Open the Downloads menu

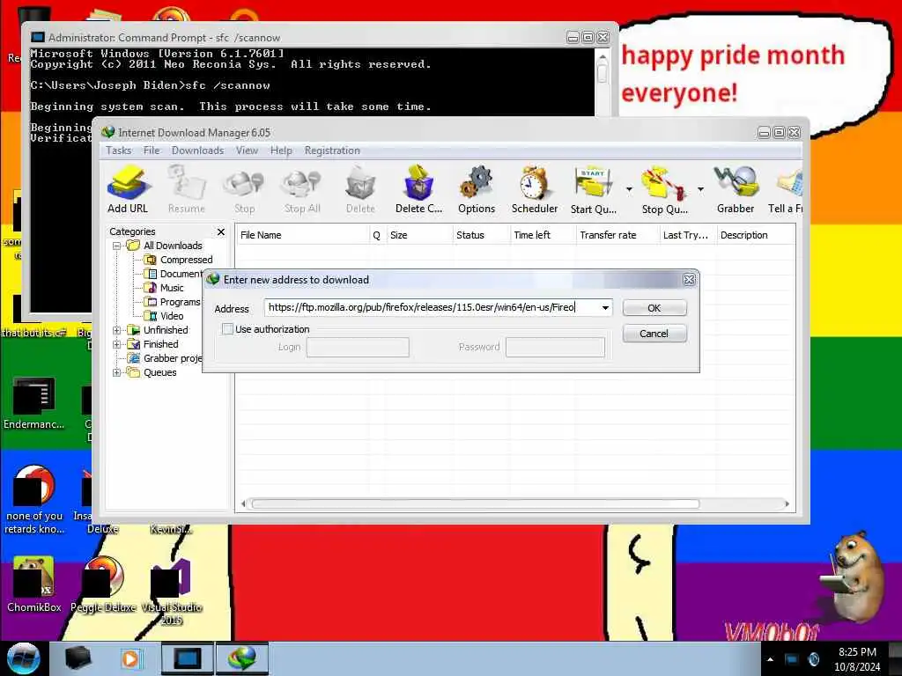[x=197, y=151]
